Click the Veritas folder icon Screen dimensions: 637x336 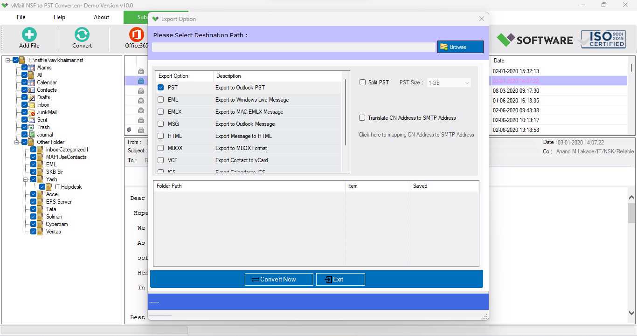pyautogui.click(x=40, y=232)
